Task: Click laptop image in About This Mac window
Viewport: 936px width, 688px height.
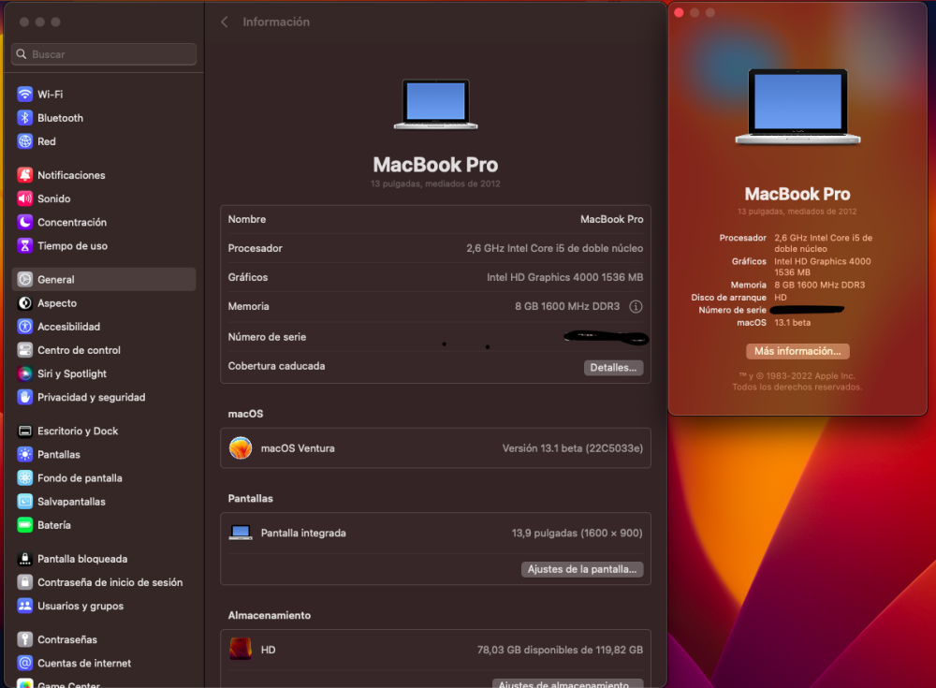Action: [x=798, y=107]
